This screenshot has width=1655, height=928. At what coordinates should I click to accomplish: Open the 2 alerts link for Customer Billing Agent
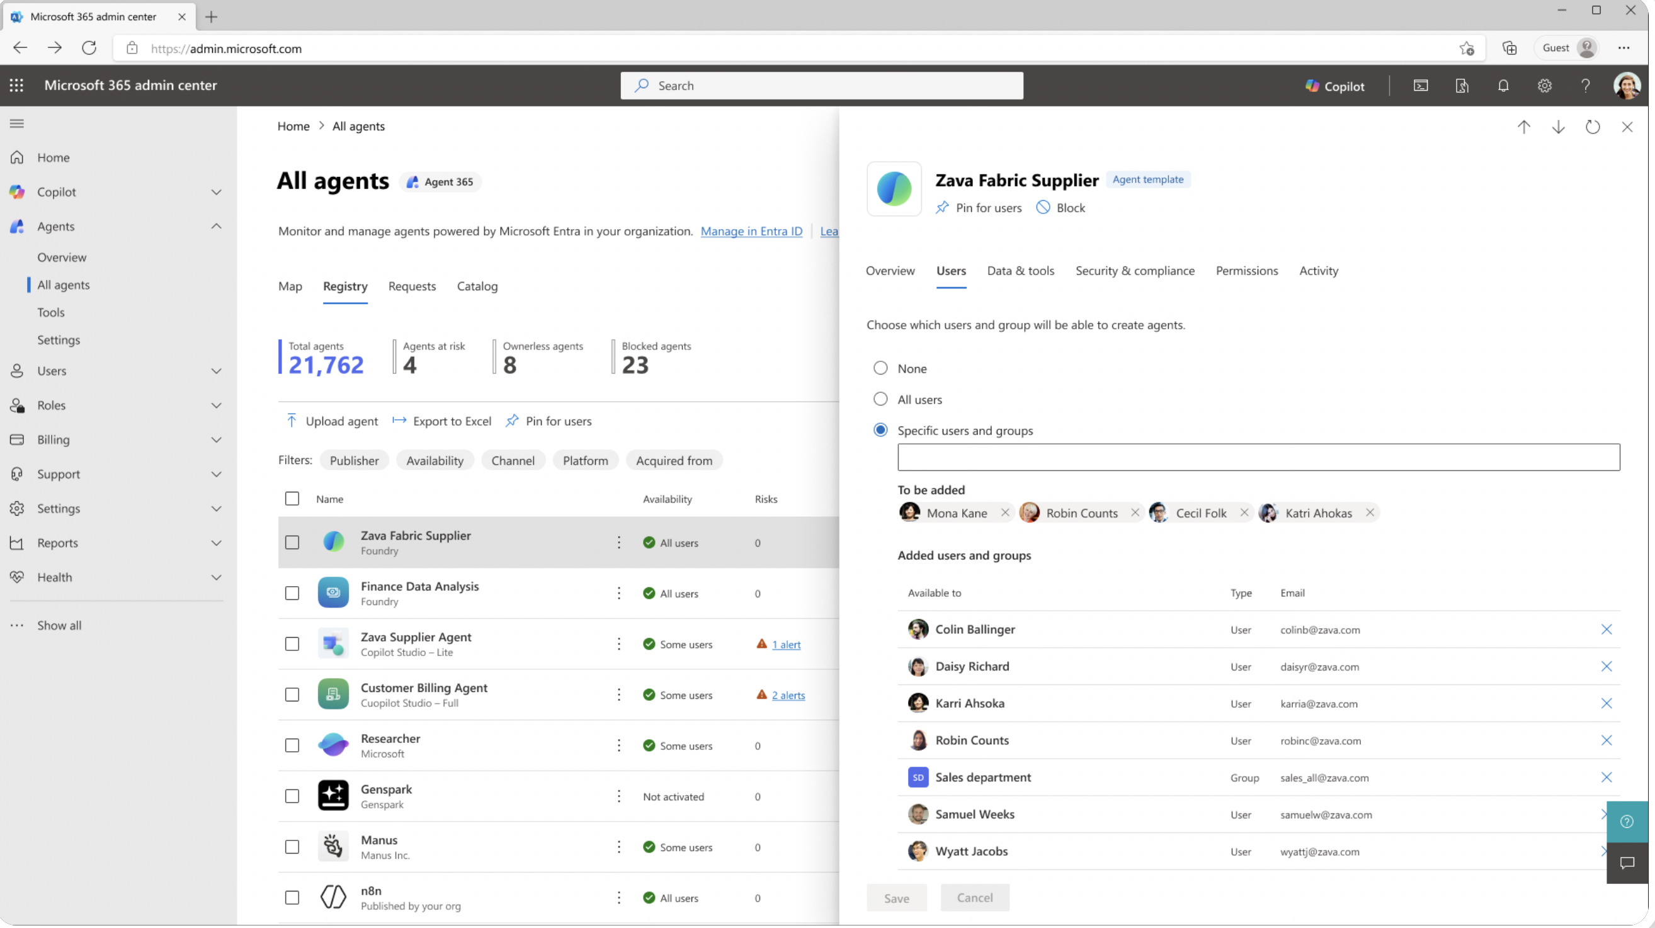(788, 696)
